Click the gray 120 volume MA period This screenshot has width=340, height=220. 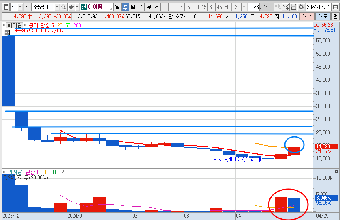click(x=63, y=172)
